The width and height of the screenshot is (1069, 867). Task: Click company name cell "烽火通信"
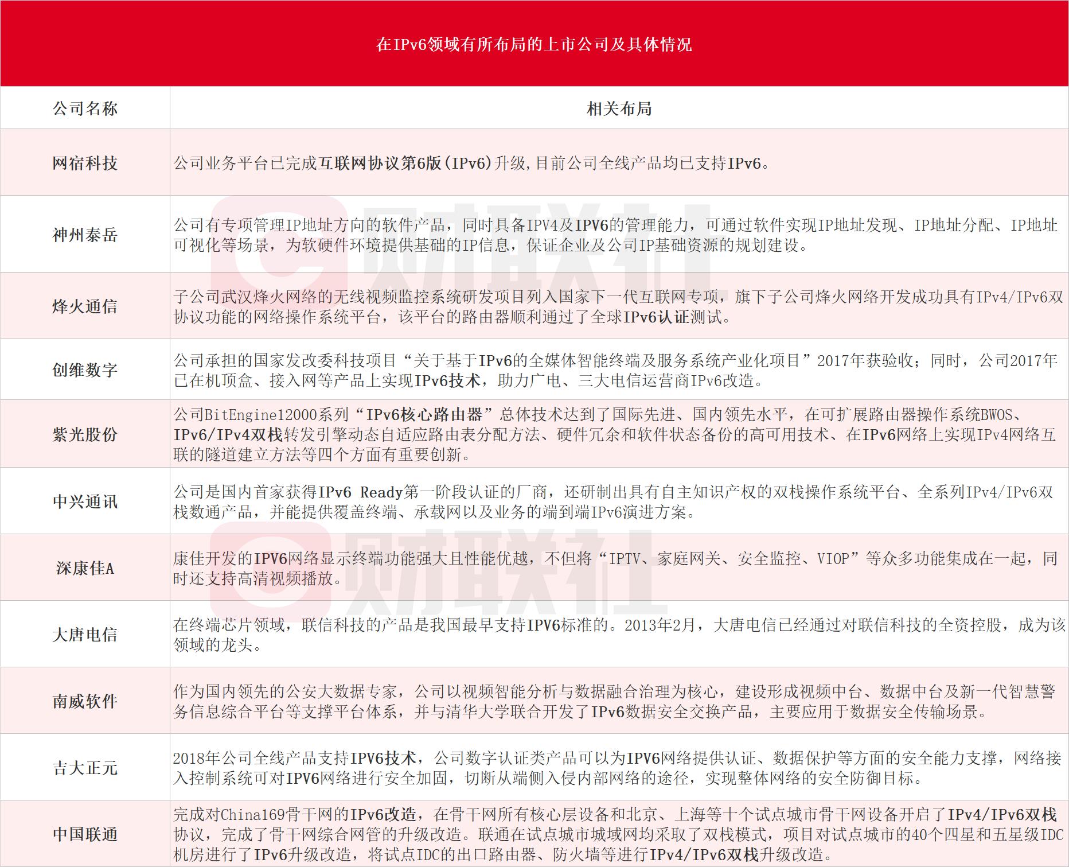(85, 306)
